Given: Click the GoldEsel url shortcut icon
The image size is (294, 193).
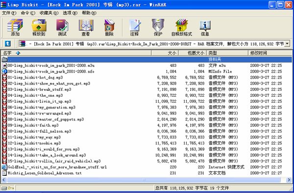Looking at the screenshot, I should pyautogui.click(x=4, y=167).
